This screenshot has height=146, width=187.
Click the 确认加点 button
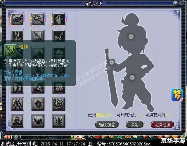point(107,125)
